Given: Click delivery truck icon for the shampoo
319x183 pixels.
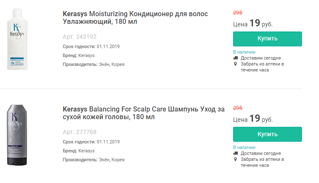Looking at the screenshot, I should pyautogui.click(x=236, y=153).
